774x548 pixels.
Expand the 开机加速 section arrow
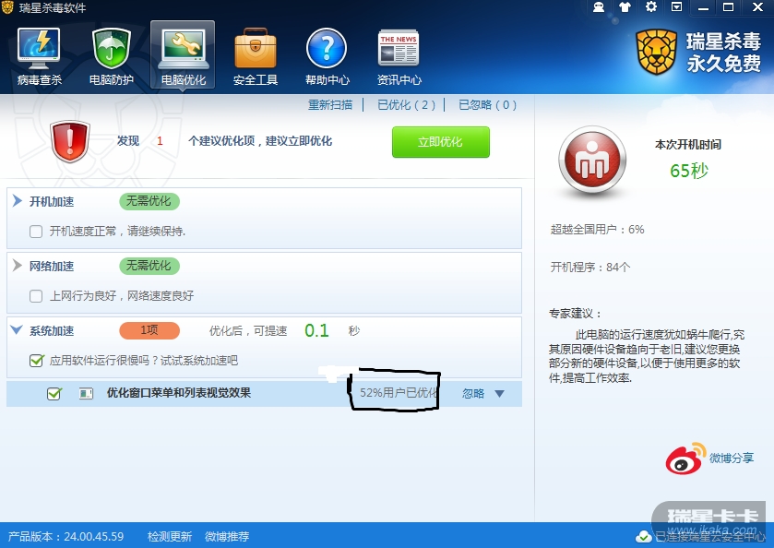click(x=18, y=200)
